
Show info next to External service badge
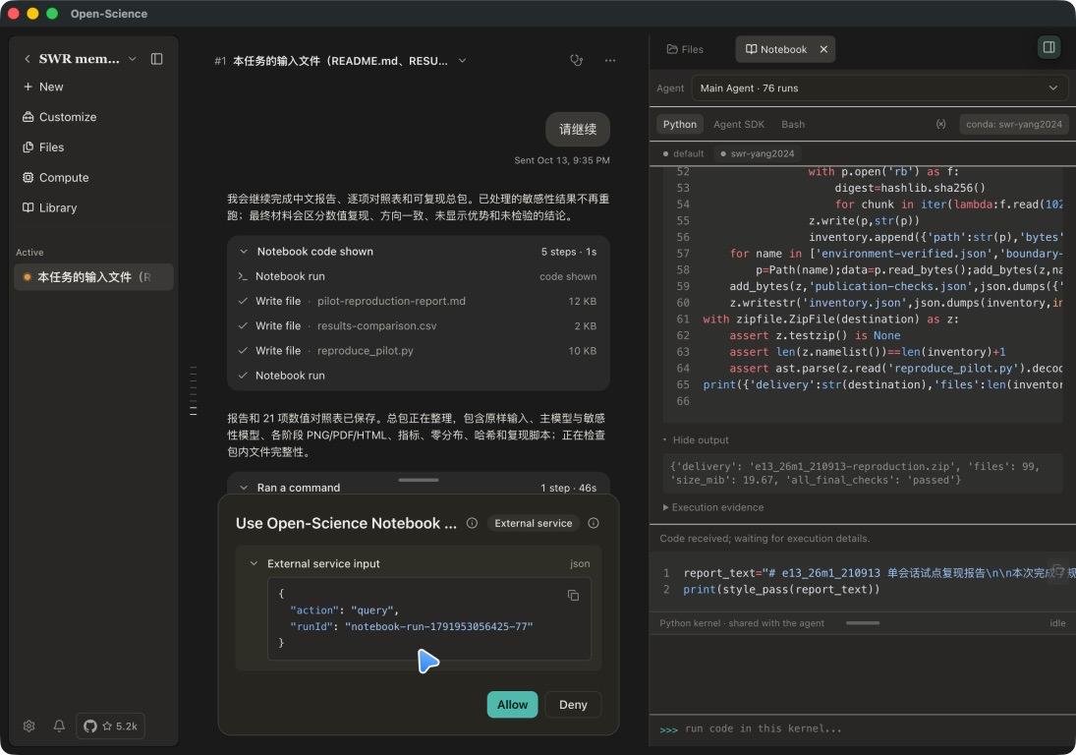[594, 523]
